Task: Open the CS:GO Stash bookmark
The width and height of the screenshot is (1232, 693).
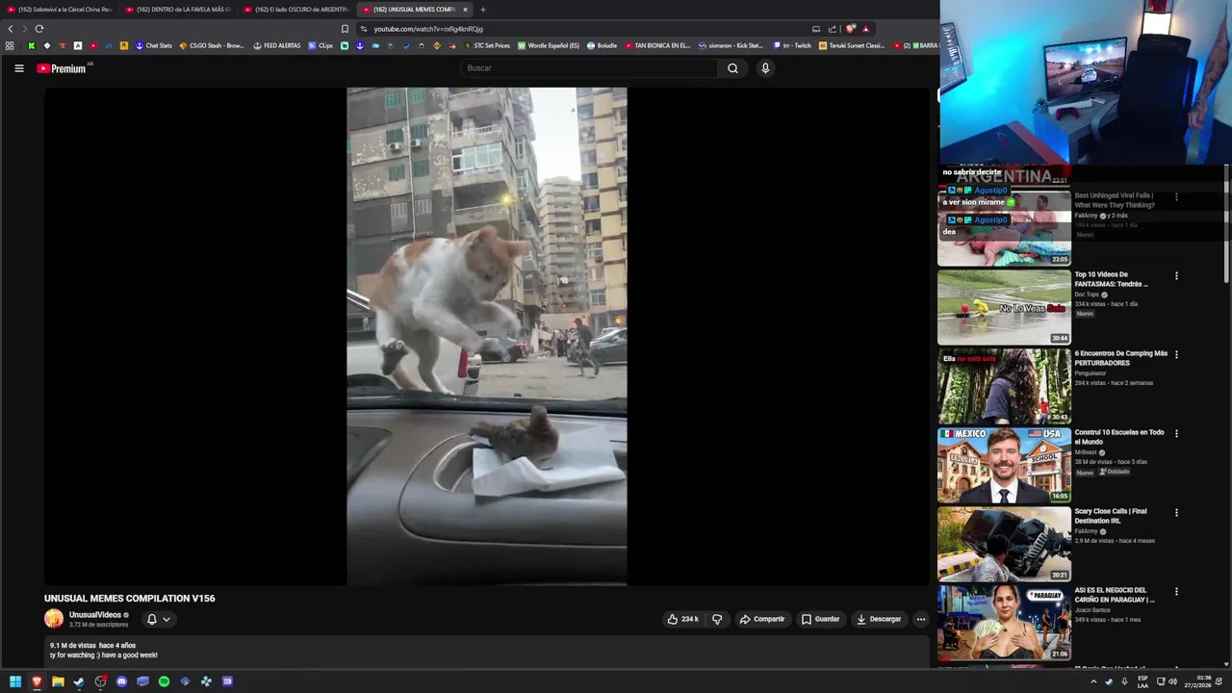Action: [x=212, y=45]
